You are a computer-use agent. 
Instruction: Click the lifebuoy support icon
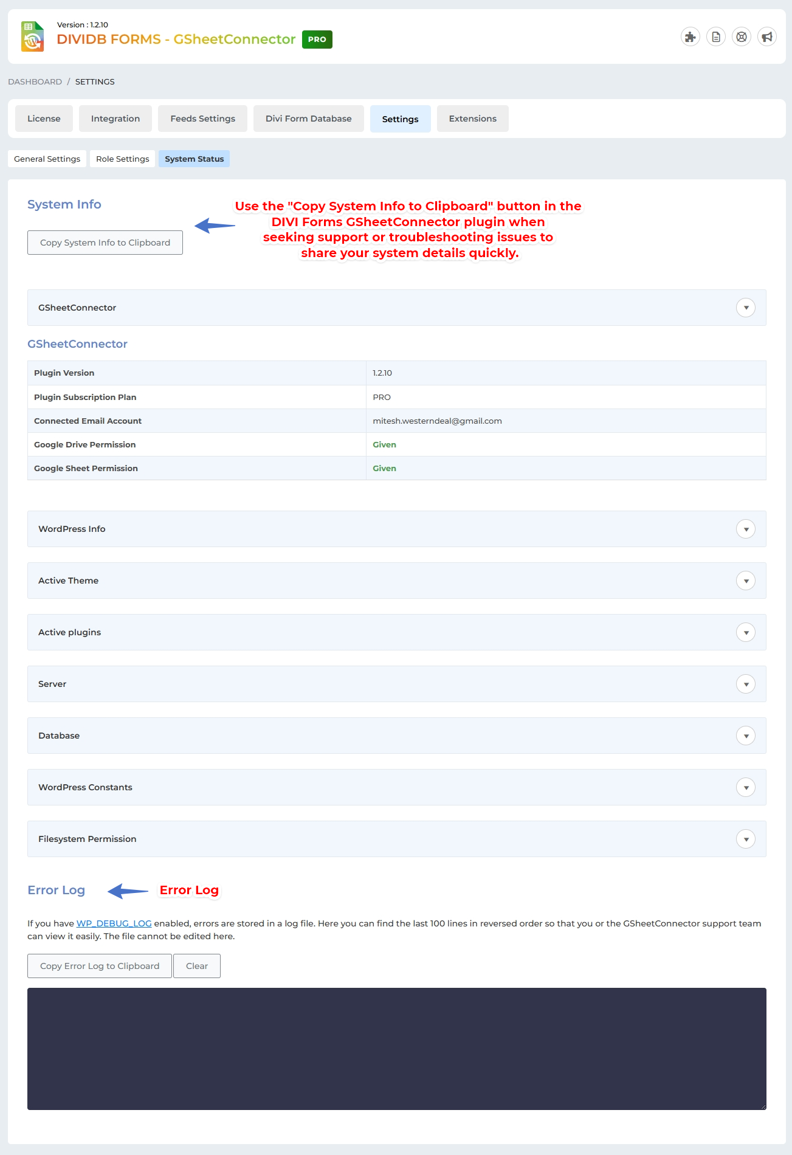coord(742,37)
